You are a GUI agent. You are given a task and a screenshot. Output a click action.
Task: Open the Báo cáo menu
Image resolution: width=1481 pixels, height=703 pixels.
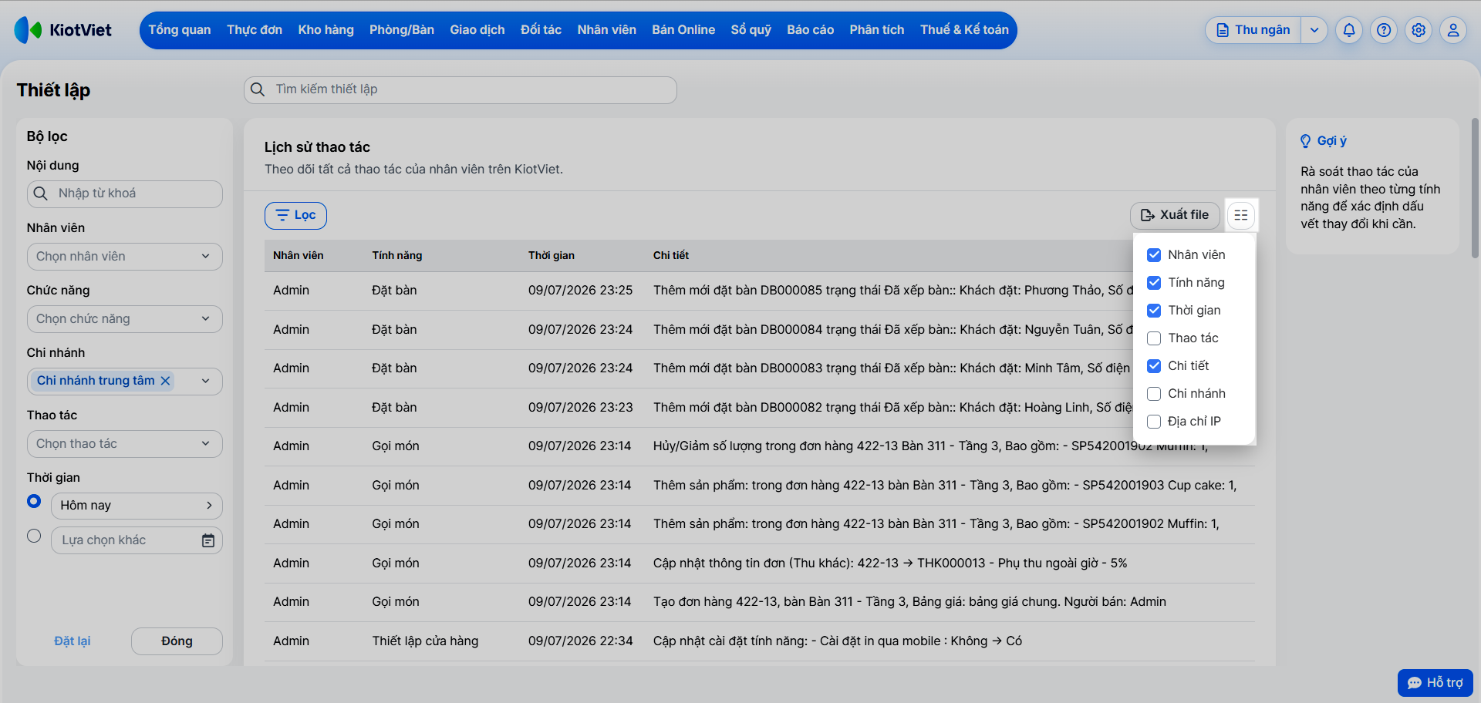pos(811,30)
